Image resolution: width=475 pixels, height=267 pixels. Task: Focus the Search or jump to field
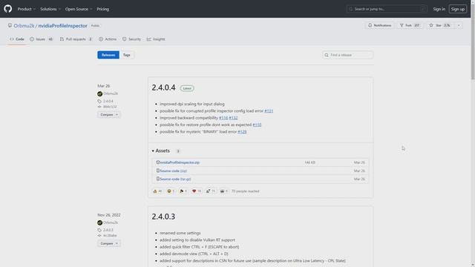click(387, 9)
